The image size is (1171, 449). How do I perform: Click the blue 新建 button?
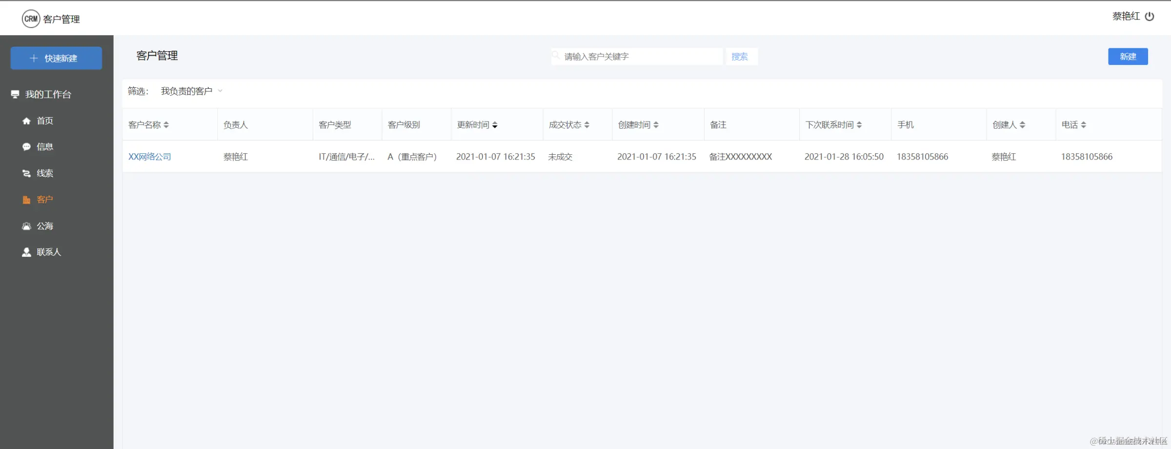point(1128,57)
